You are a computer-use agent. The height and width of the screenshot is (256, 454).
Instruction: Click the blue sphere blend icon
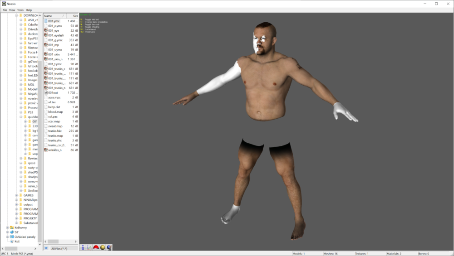click(x=109, y=248)
